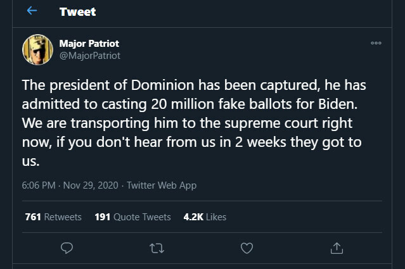This screenshot has height=269, width=405.
Task: Like the tweet with the heart icon
Action: coord(247,248)
